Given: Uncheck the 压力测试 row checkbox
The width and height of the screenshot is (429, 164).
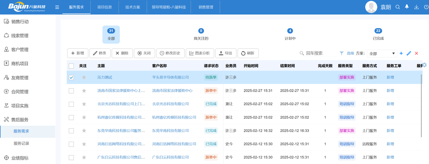Looking at the screenshot, I should click(x=71, y=77).
